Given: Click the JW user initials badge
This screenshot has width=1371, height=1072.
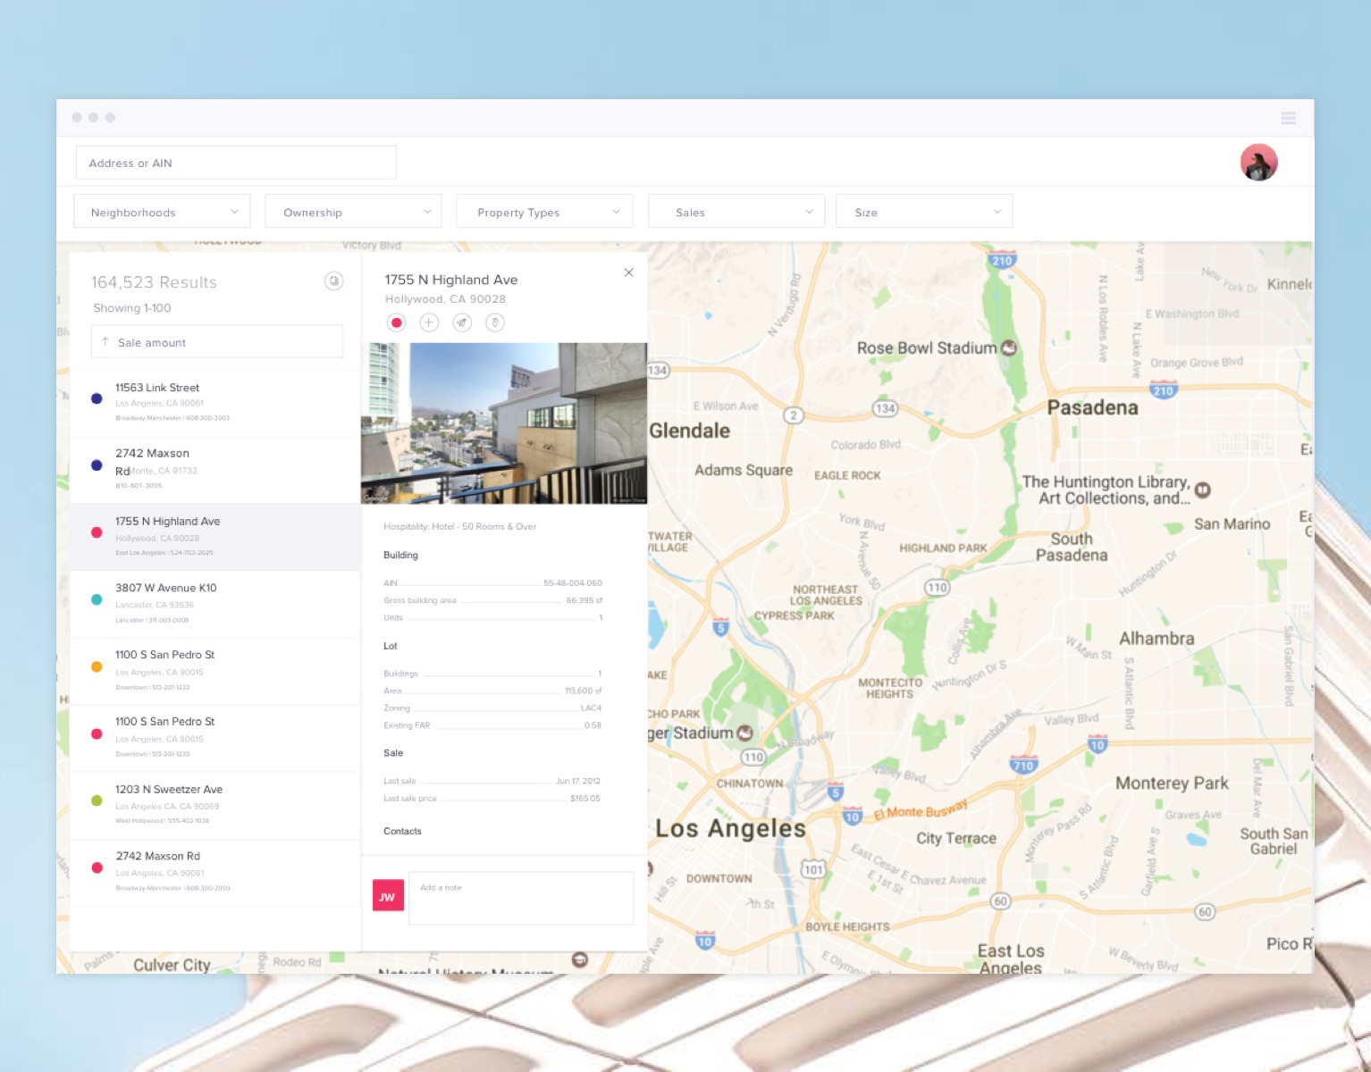Looking at the screenshot, I should (x=387, y=896).
